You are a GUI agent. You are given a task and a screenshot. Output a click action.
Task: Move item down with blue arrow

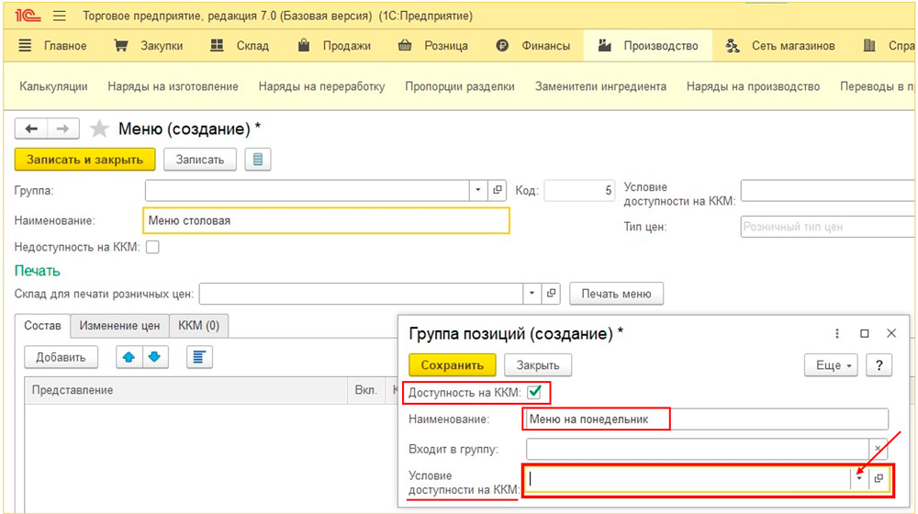153,357
